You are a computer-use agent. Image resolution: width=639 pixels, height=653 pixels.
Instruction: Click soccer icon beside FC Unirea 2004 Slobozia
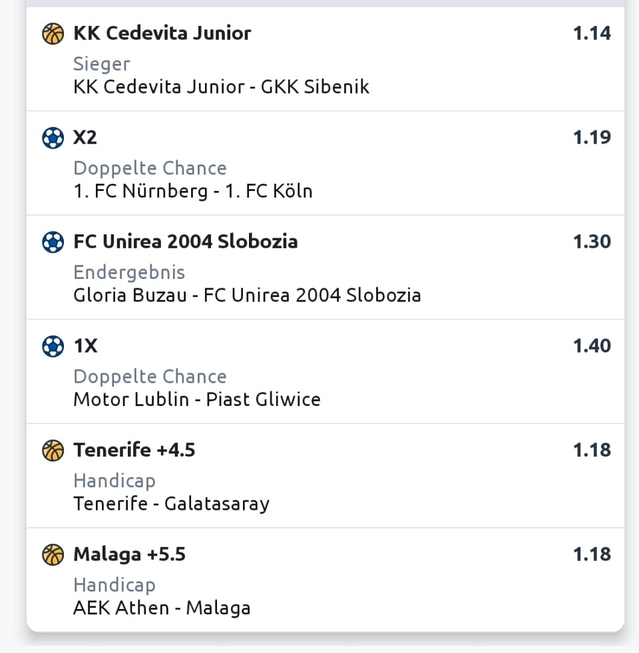(x=53, y=242)
